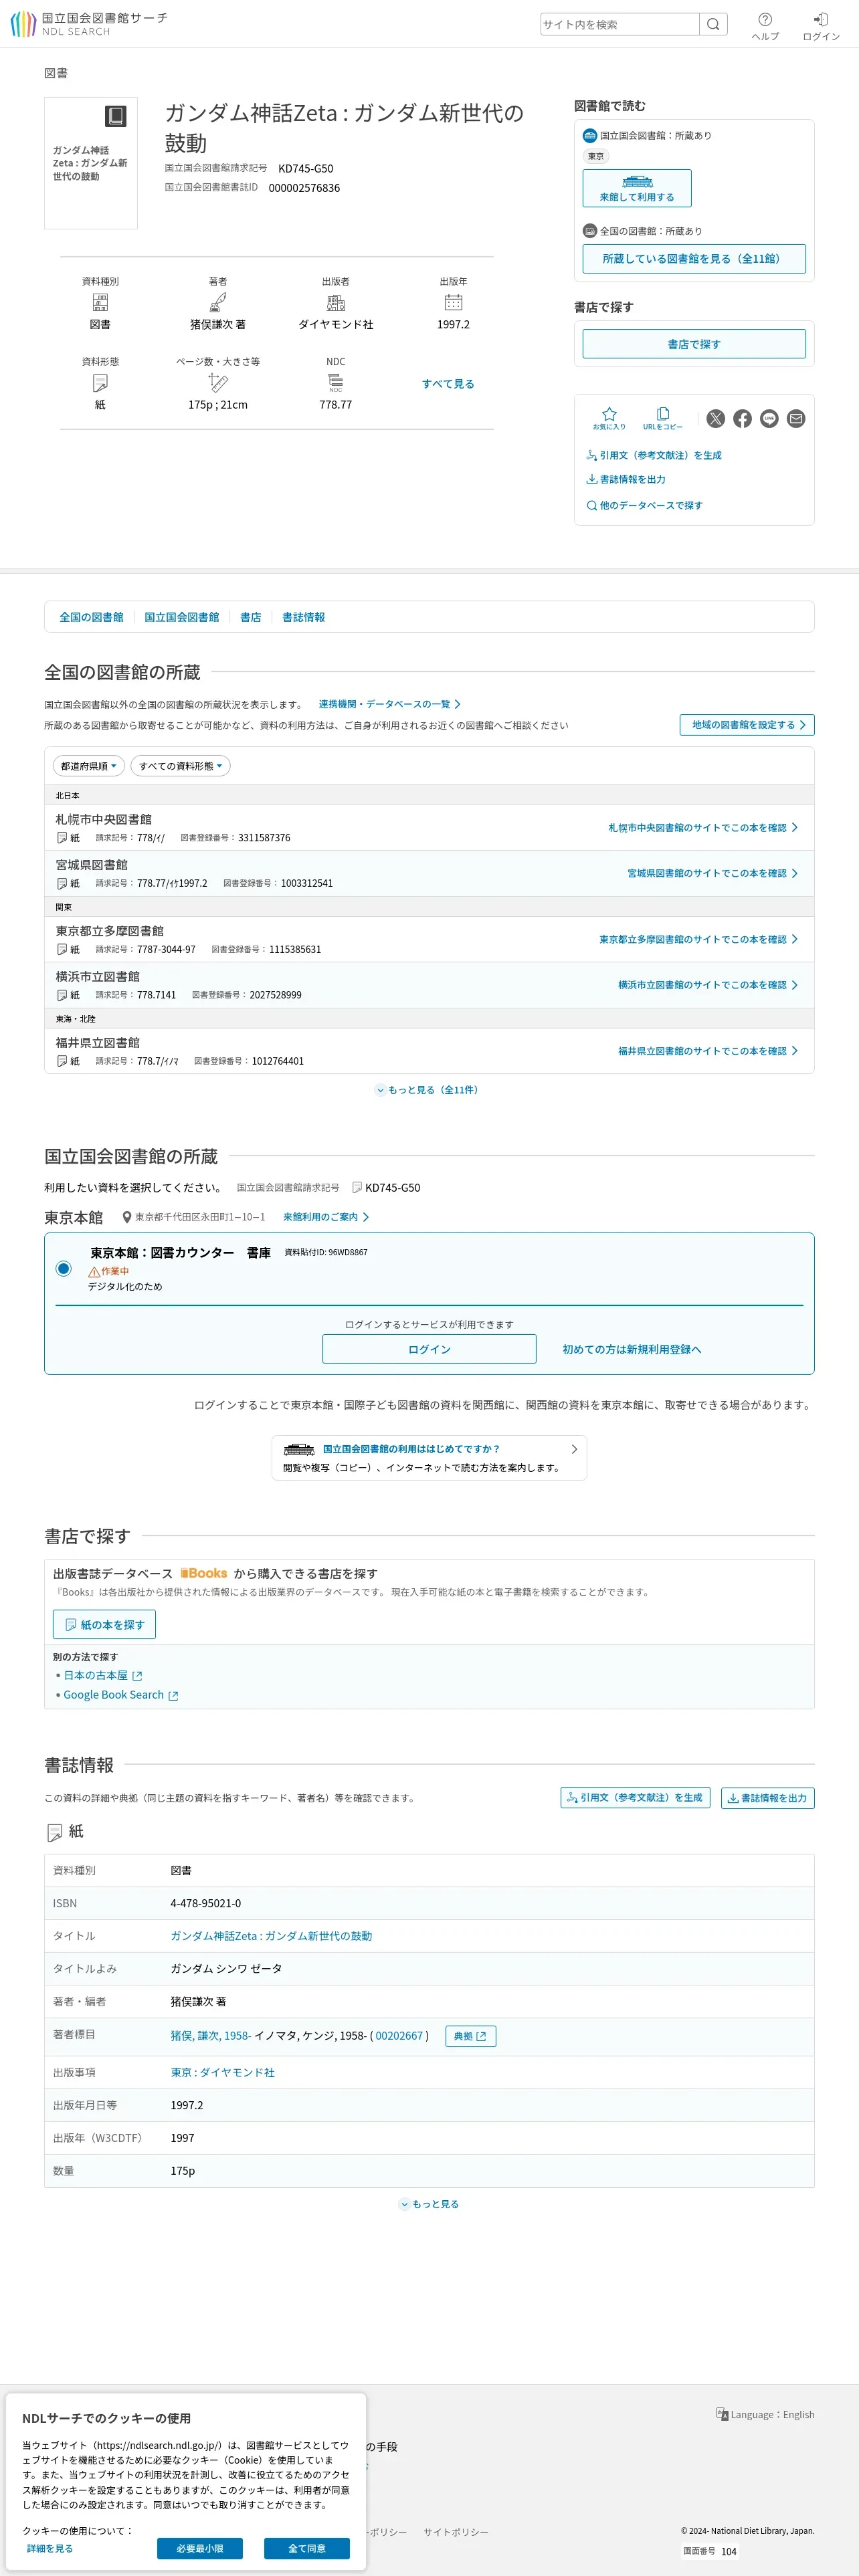Image resolution: width=859 pixels, height=2576 pixels.
Task: Generate citation via 引用文を生成 in sidebar
Action: [654, 455]
